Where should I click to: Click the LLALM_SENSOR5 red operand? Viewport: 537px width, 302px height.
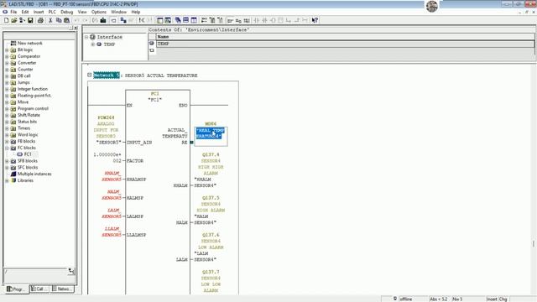(x=112, y=232)
